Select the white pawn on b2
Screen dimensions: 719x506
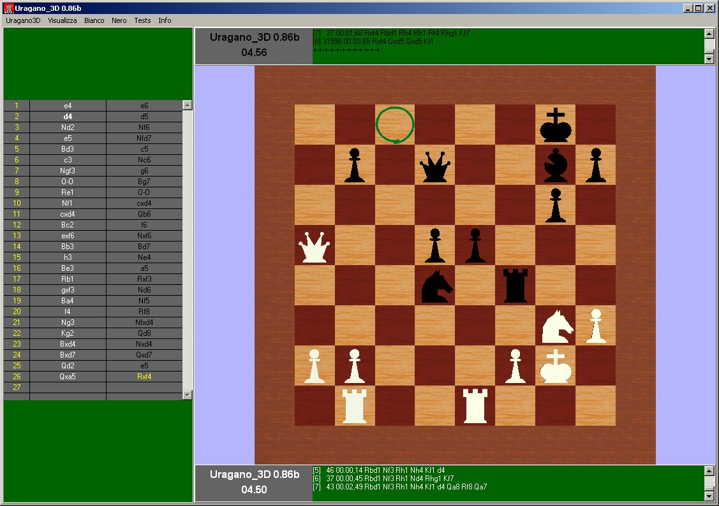click(x=355, y=366)
